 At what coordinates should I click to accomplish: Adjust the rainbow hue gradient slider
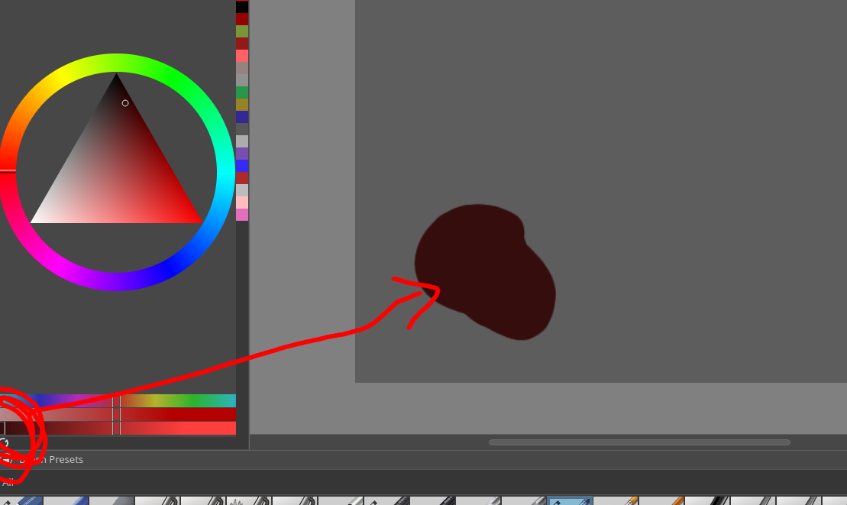(x=118, y=401)
